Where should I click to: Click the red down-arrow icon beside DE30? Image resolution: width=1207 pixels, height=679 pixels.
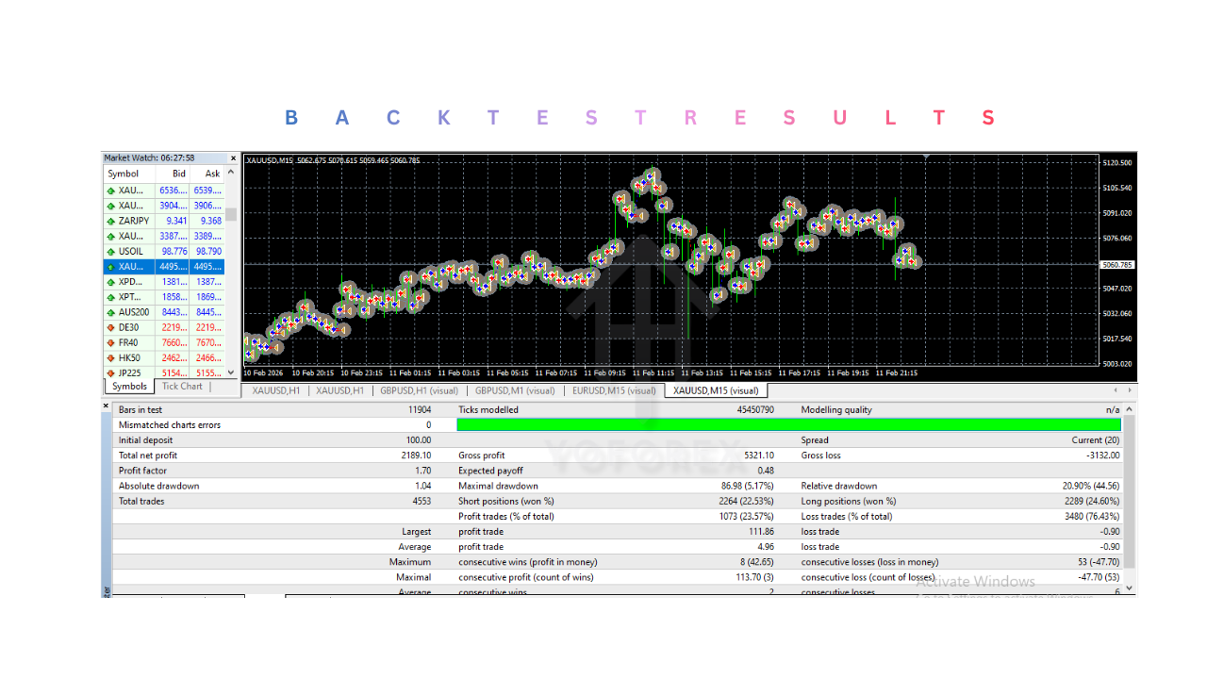tap(112, 327)
